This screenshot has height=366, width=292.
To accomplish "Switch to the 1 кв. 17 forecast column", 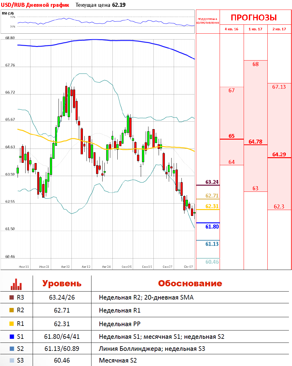I will pyautogui.click(x=255, y=29).
